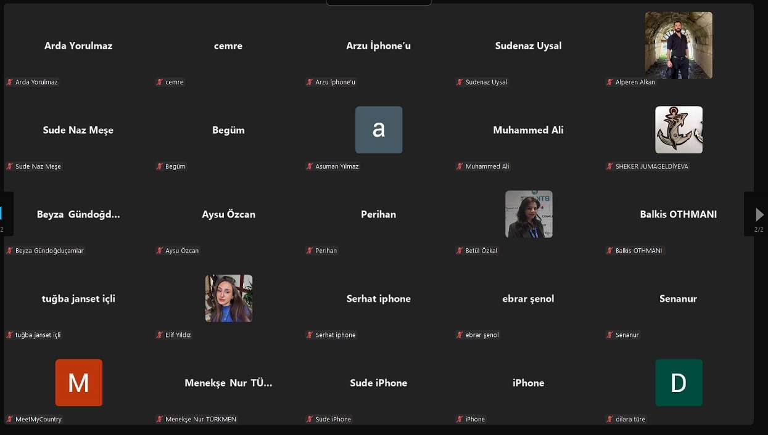Go to next gallery page with right arrow
This screenshot has width=768, height=435.
(x=759, y=214)
